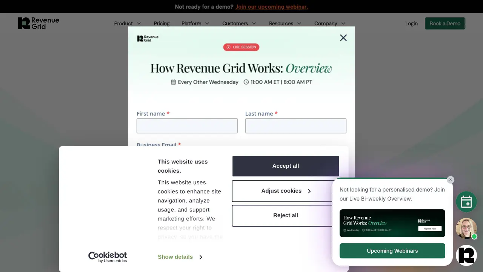Dismiss the chat popup with small x

point(450,180)
